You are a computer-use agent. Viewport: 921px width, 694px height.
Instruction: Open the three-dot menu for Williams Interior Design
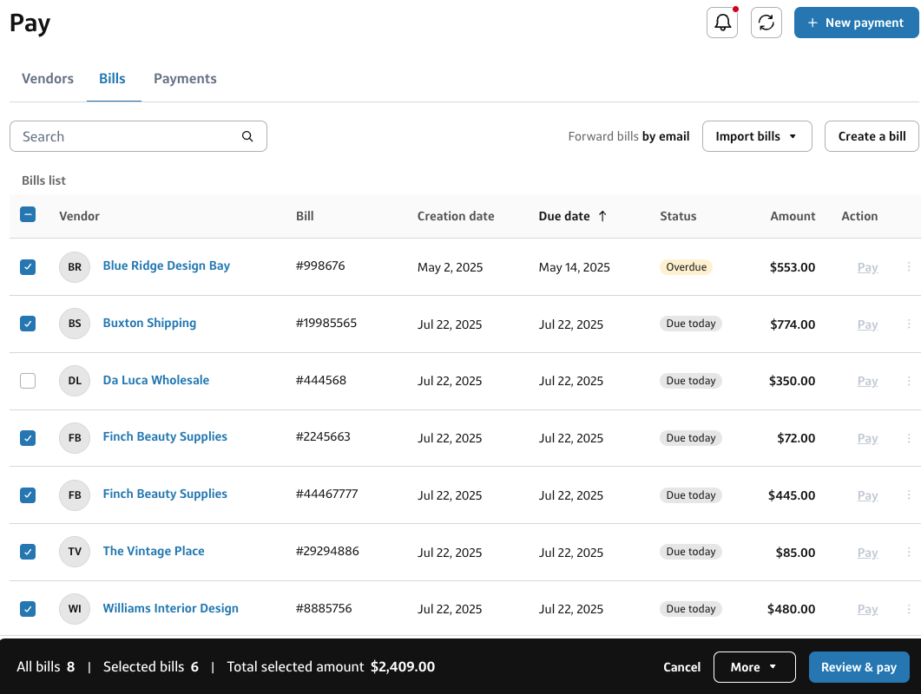point(909,609)
